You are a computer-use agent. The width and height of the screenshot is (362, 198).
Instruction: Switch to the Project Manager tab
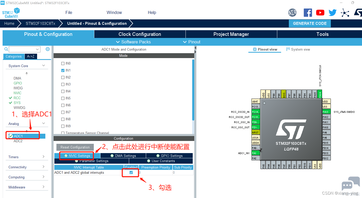231,34
